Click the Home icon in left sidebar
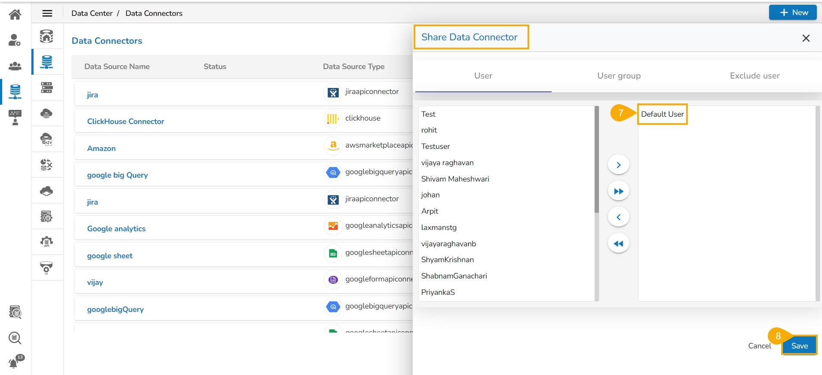Screen dimensions: 822x375 pos(15,15)
